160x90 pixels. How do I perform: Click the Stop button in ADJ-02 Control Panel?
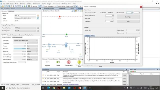(128, 21)
